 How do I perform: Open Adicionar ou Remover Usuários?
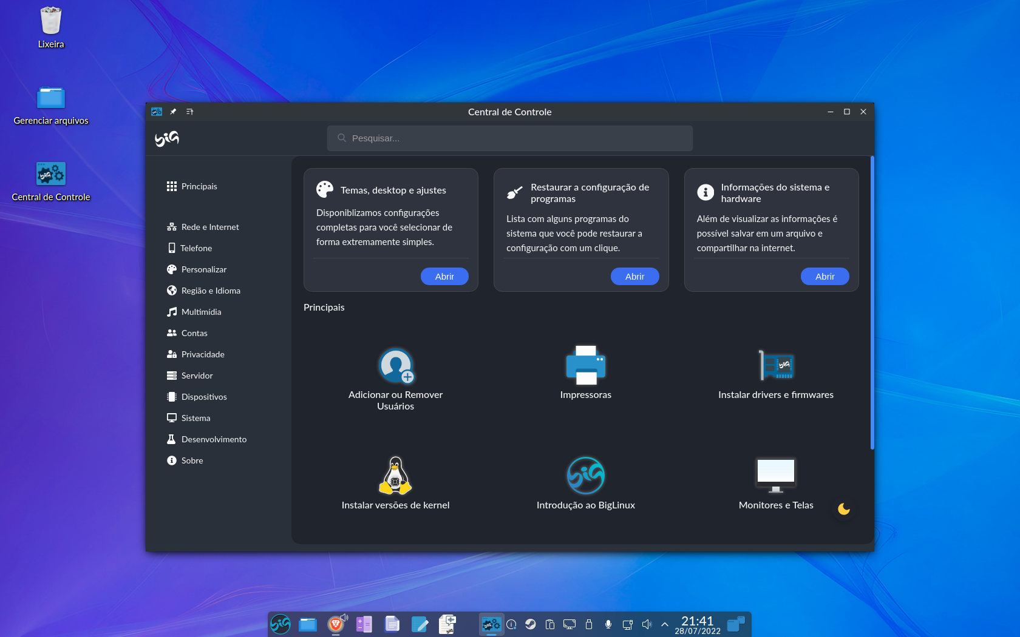coord(396,379)
